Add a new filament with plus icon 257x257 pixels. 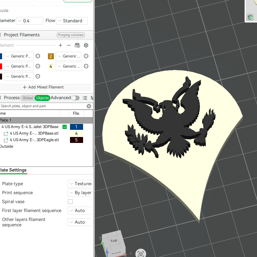click(60, 45)
